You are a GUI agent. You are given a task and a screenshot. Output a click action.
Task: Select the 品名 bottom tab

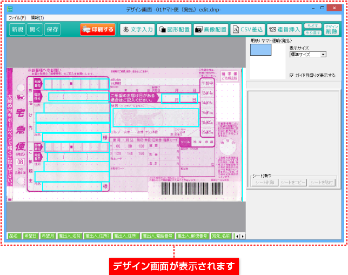coord(14,236)
